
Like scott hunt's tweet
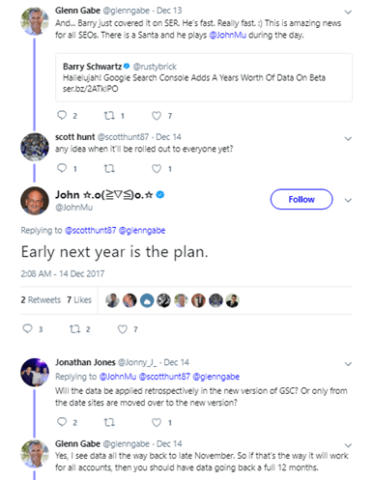tap(157, 168)
